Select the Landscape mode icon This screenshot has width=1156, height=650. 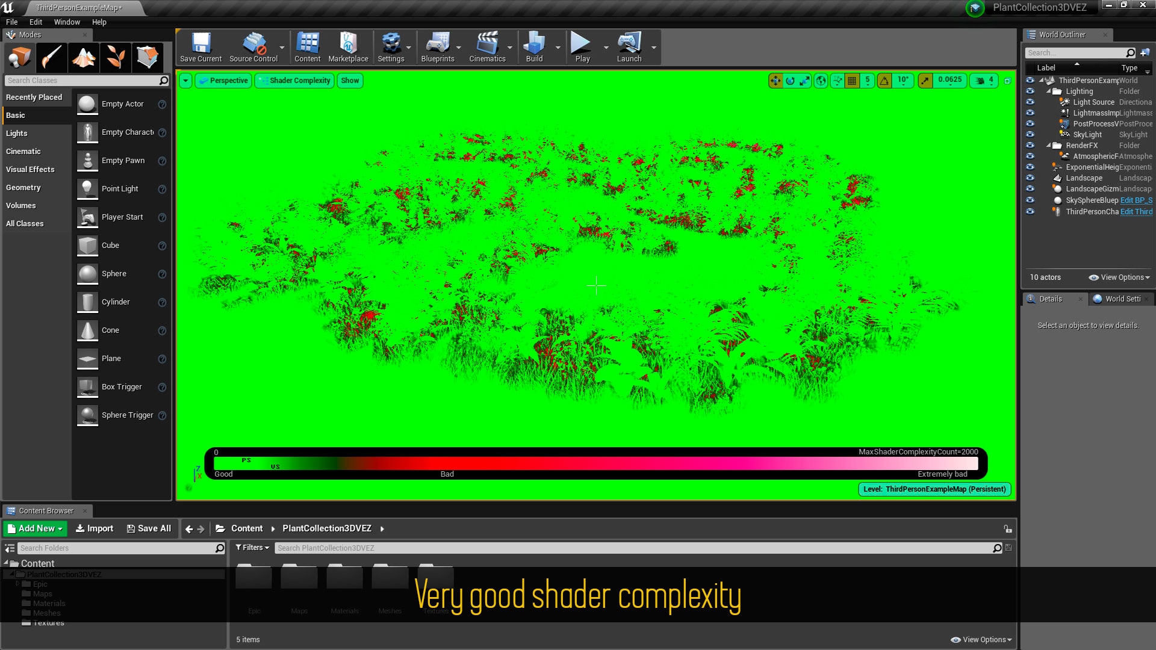point(84,58)
